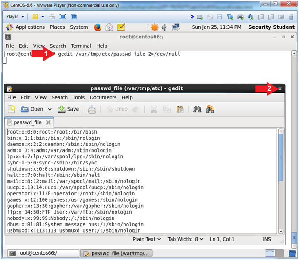
Task: Switch to root@centos66 taskbar button
Action: (x=43, y=253)
